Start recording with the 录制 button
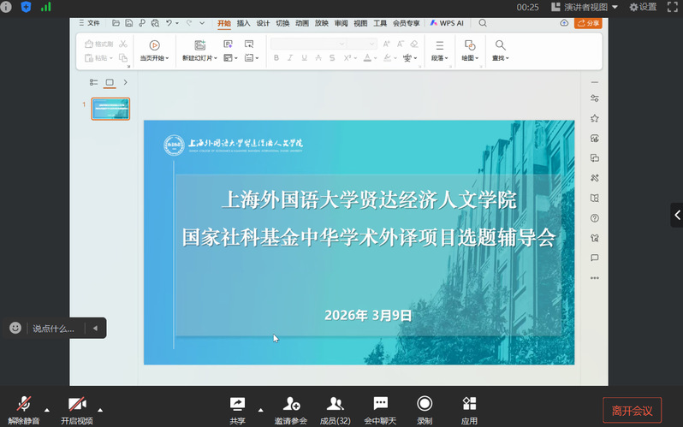 (425, 410)
